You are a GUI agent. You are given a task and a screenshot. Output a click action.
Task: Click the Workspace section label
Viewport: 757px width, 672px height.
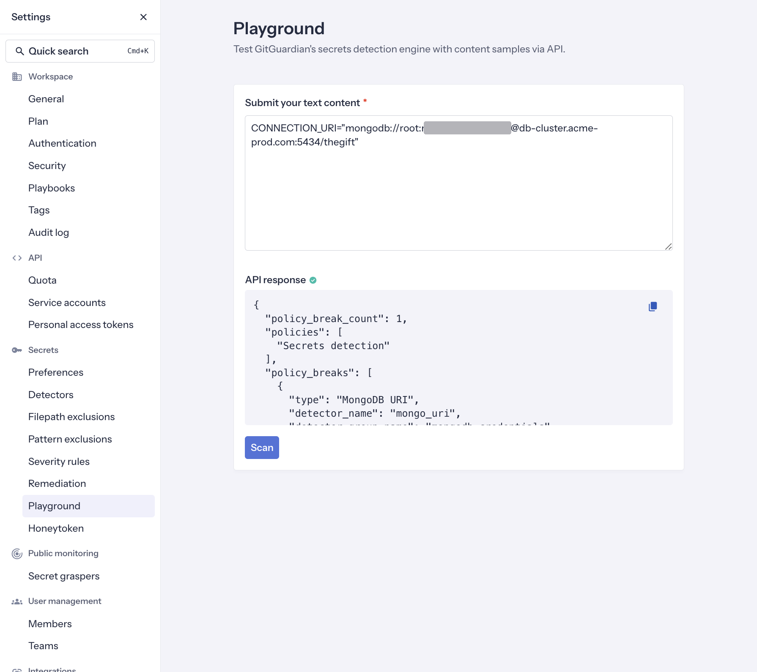point(50,76)
